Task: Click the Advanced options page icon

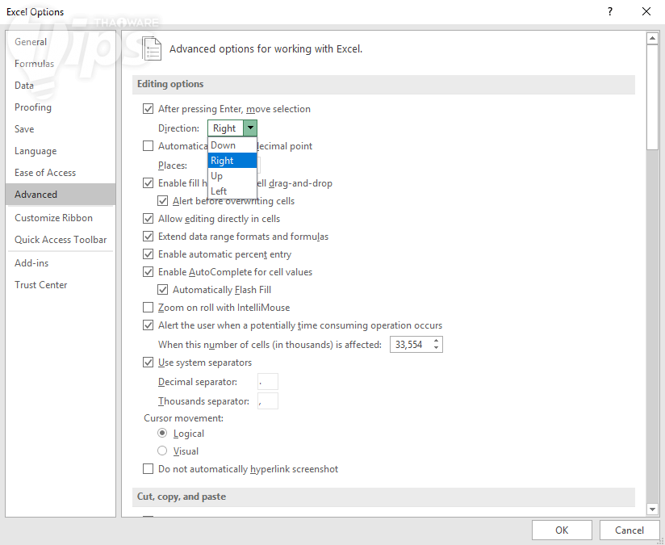Action: point(152,48)
